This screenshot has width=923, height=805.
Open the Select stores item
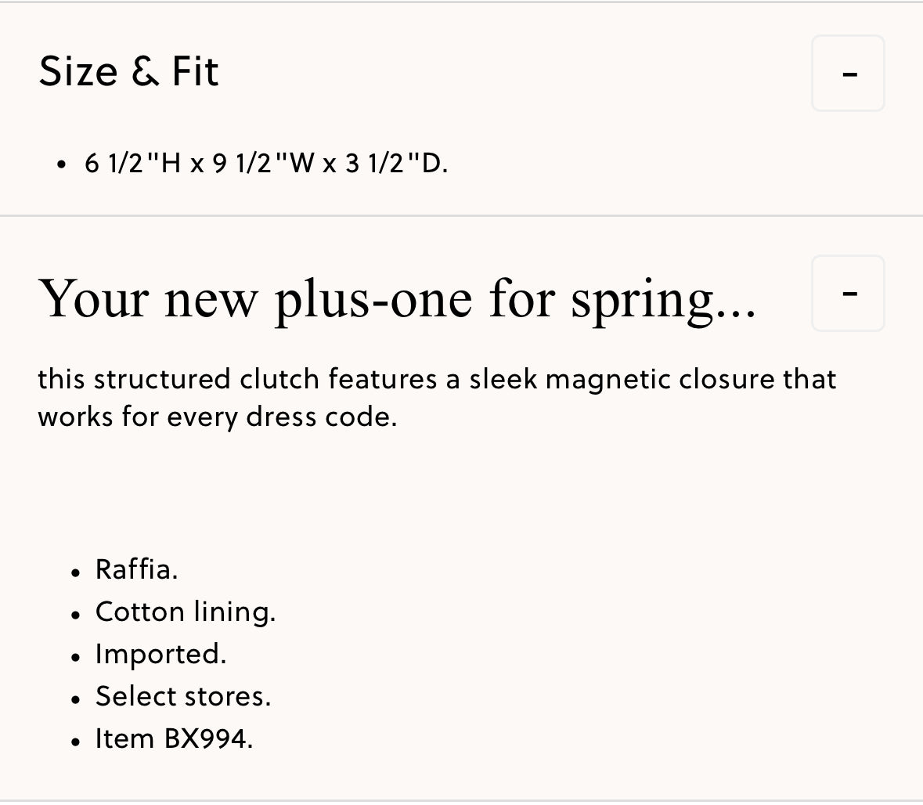click(183, 696)
